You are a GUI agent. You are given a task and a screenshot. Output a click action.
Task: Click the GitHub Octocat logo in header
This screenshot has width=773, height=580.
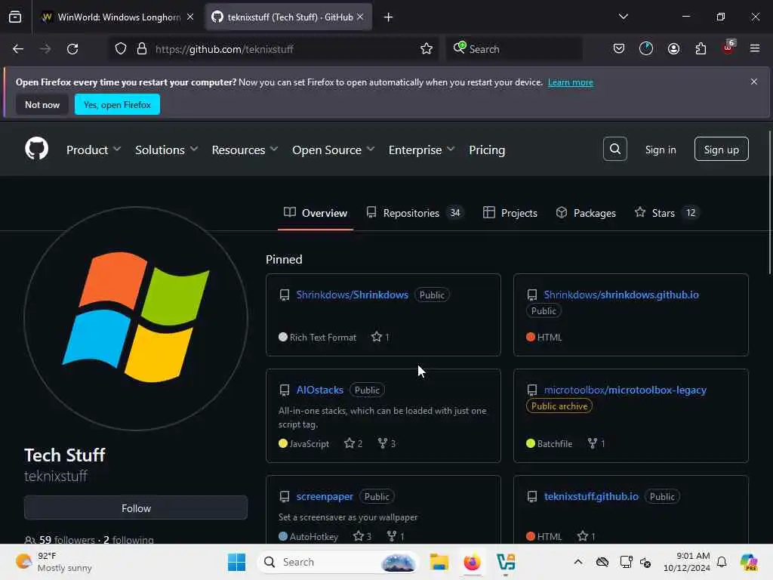click(x=36, y=149)
